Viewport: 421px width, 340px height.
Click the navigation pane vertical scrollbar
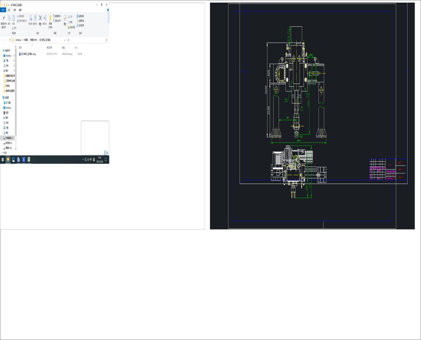(x=16, y=91)
